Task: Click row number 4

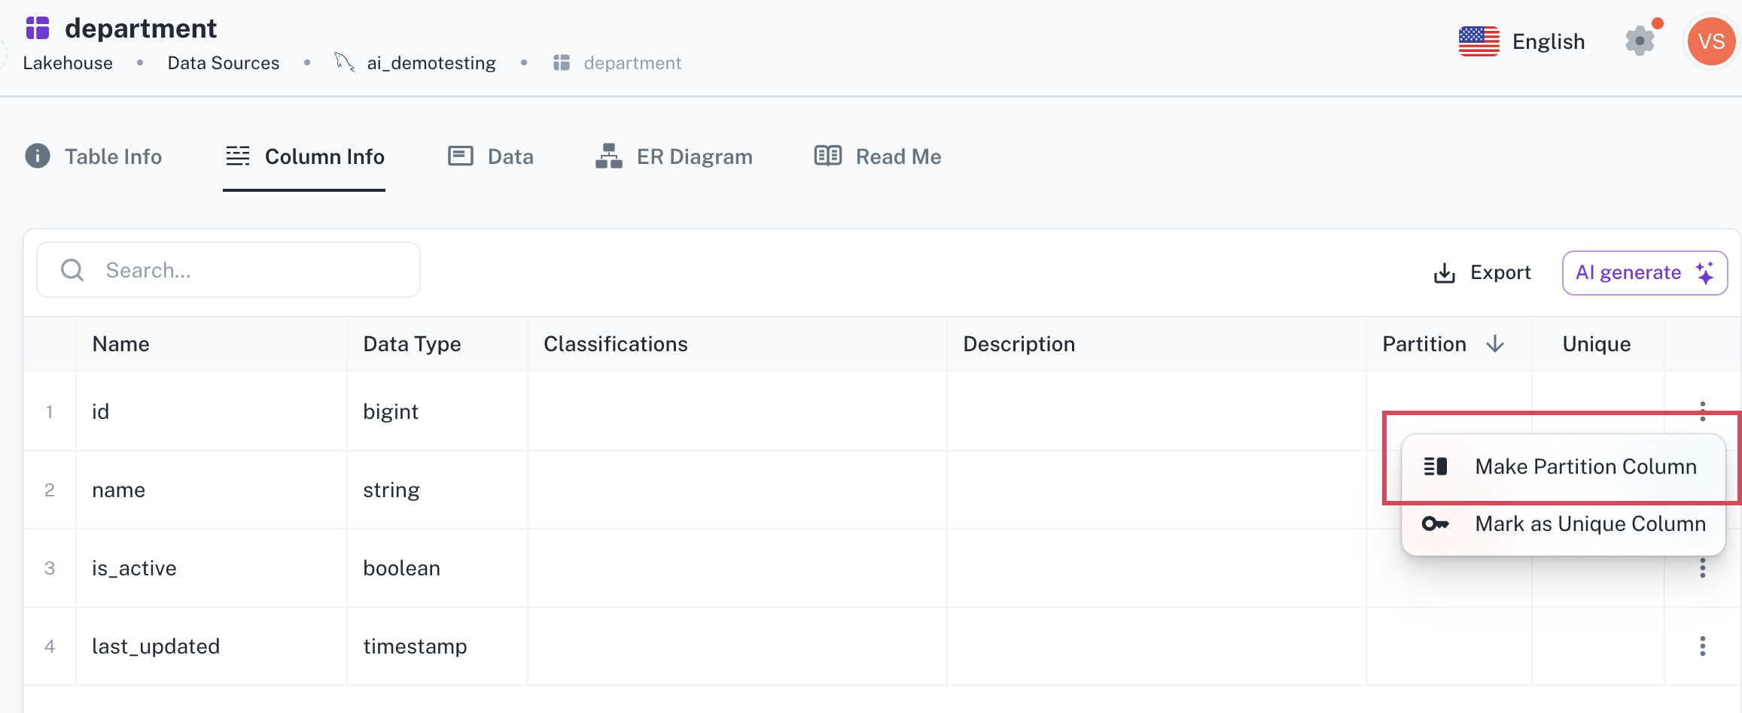Action: coord(50,646)
